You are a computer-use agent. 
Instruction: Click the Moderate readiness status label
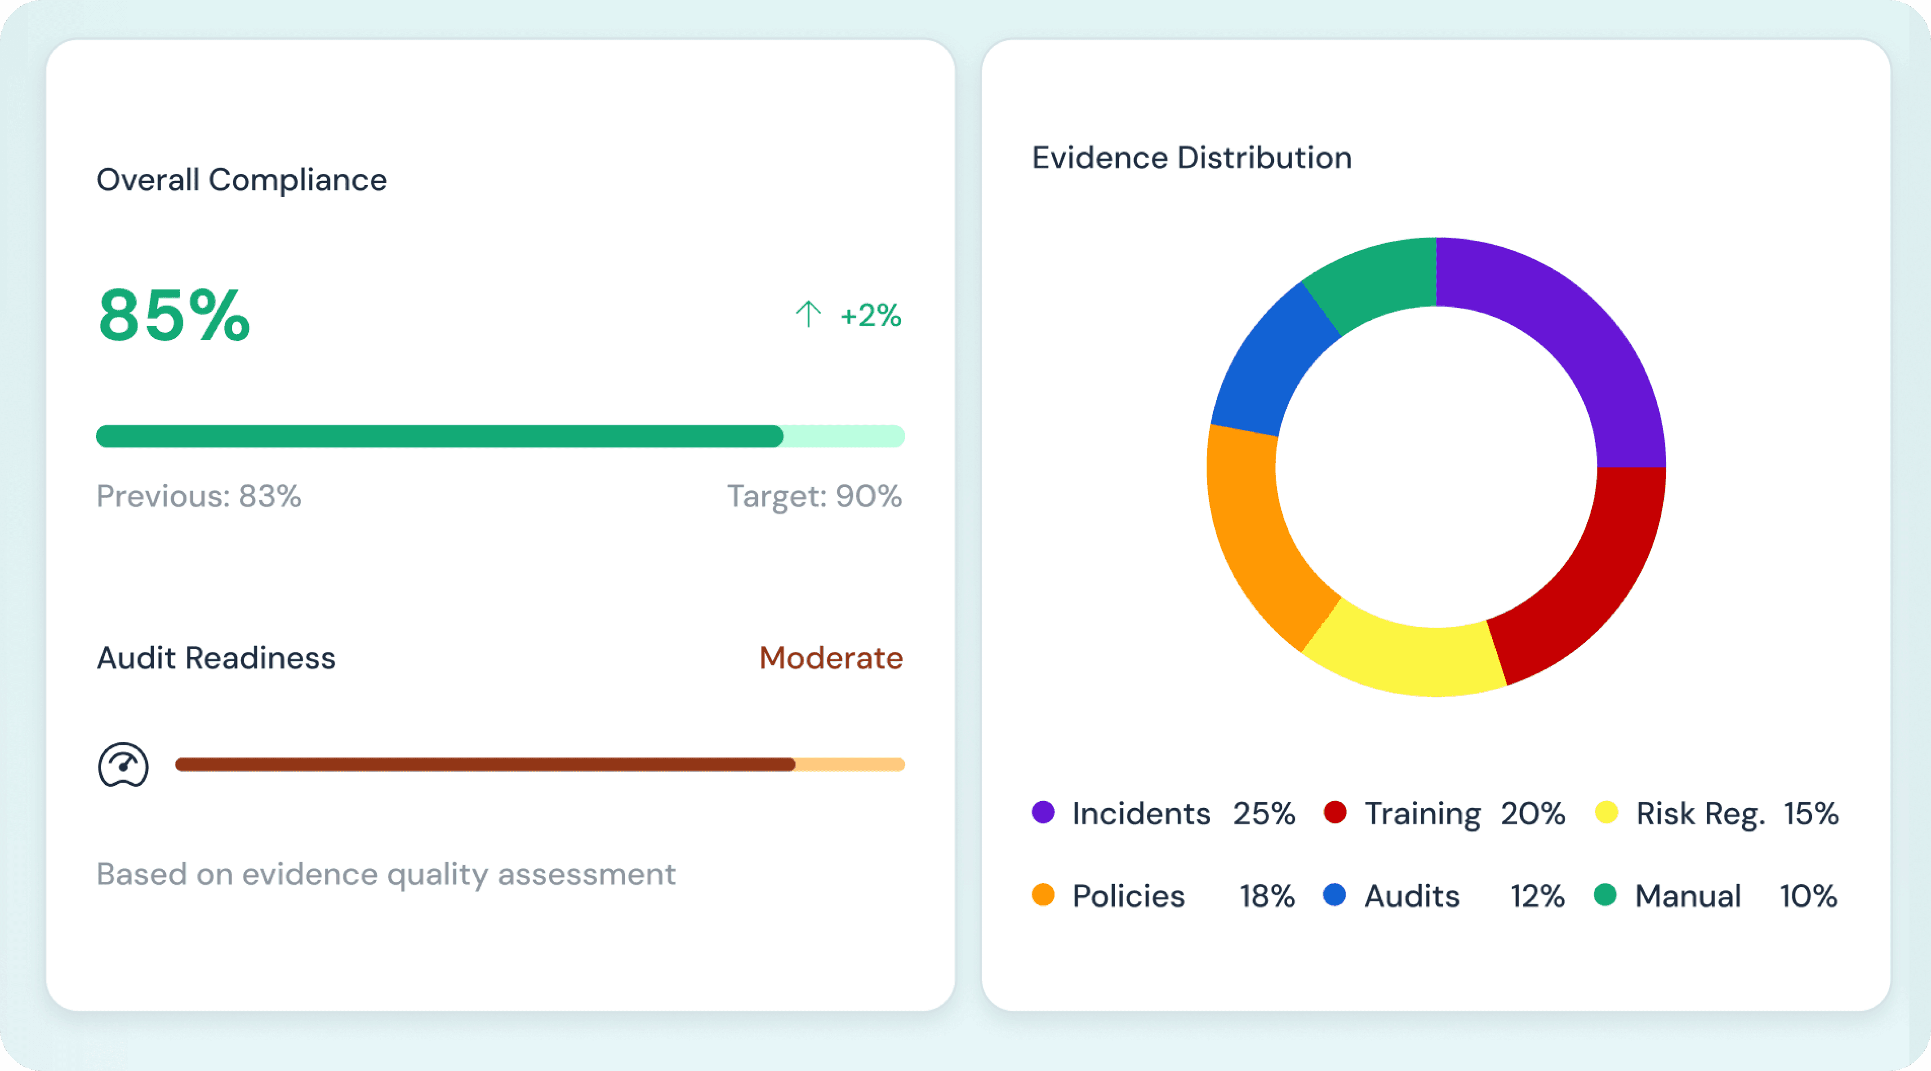point(831,658)
